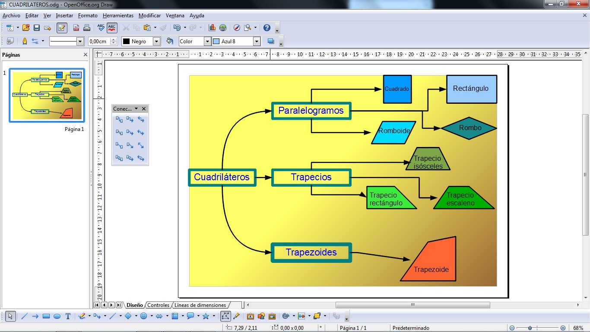590x332 pixels.
Task: Click the zoom-out minus button
Action: pos(512,328)
